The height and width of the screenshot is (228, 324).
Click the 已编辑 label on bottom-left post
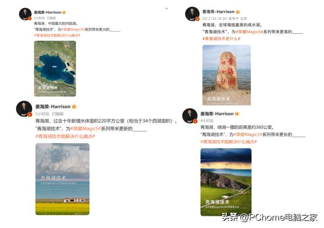[58, 114]
